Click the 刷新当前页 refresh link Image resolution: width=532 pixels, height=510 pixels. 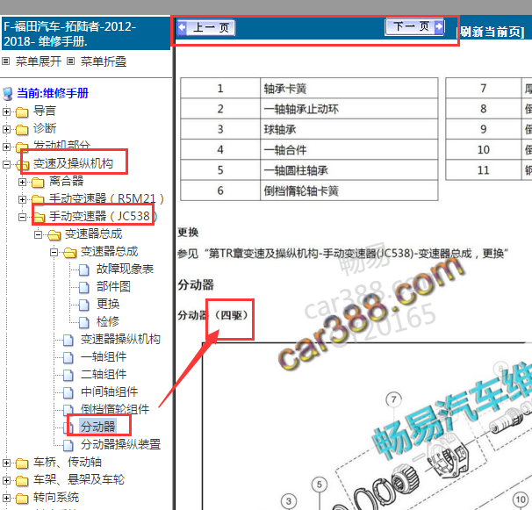[492, 32]
